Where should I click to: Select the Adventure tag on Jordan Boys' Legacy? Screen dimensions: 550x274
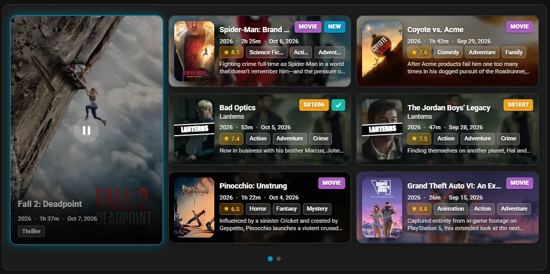(477, 138)
